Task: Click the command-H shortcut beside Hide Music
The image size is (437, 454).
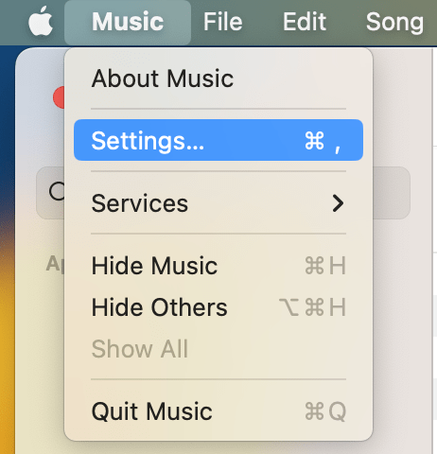Action: (325, 266)
